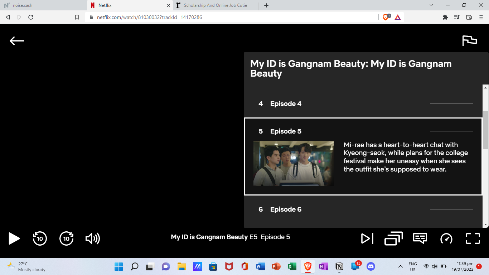Image resolution: width=489 pixels, height=275 pixels.
Task: Open the browser extensions menu
Action: coord(445,17)
